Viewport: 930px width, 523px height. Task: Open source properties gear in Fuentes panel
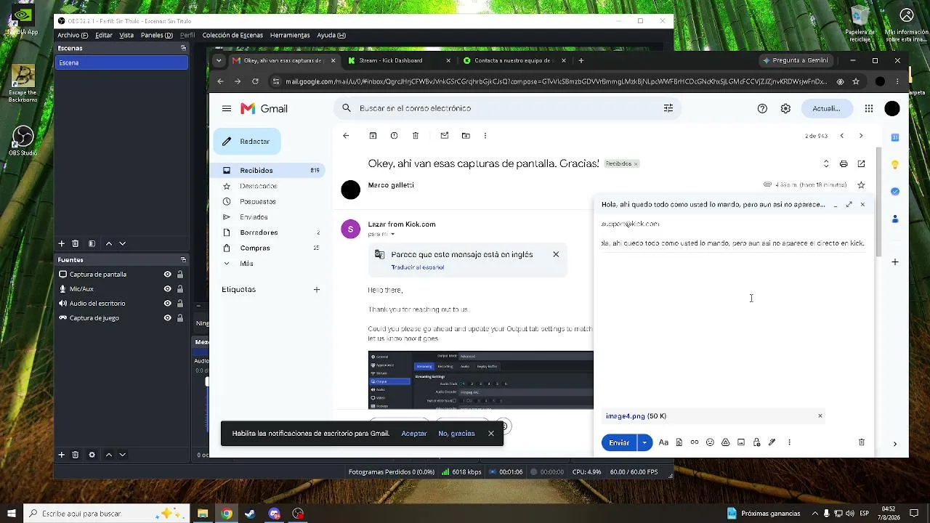click(x=92, y=455)
